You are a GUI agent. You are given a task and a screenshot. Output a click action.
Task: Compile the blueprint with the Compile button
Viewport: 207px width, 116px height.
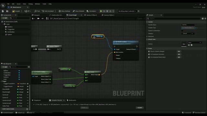(16, 11)
